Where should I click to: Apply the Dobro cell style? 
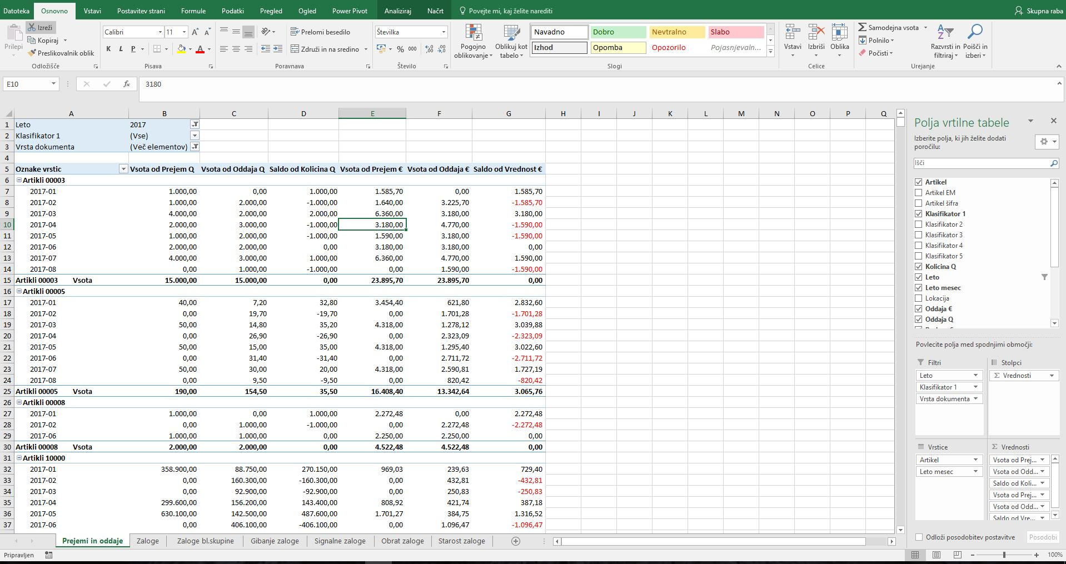click(x=617, y=32)
